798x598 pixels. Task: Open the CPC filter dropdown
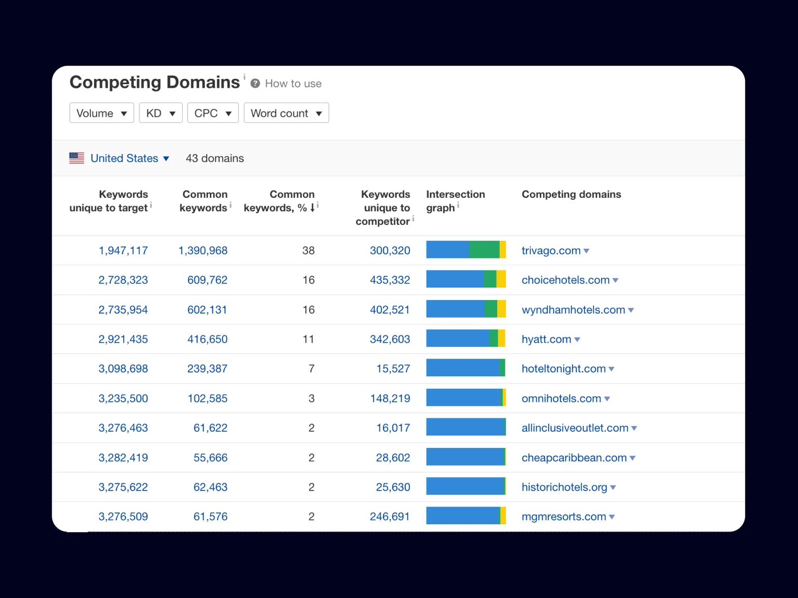coord(213,113)
